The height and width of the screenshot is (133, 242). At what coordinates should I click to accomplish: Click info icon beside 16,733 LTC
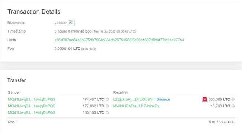click(x=233, y=106)
